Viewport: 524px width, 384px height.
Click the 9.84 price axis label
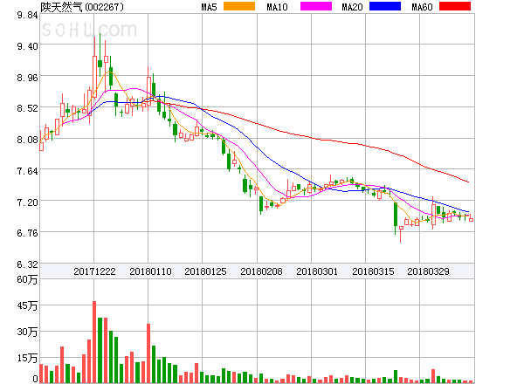coord(27,15)
